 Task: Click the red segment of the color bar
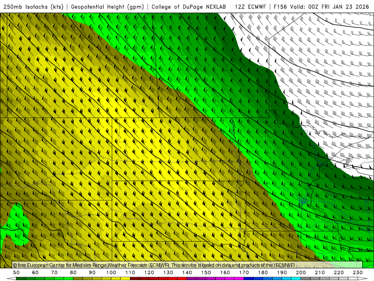(158, 279)
